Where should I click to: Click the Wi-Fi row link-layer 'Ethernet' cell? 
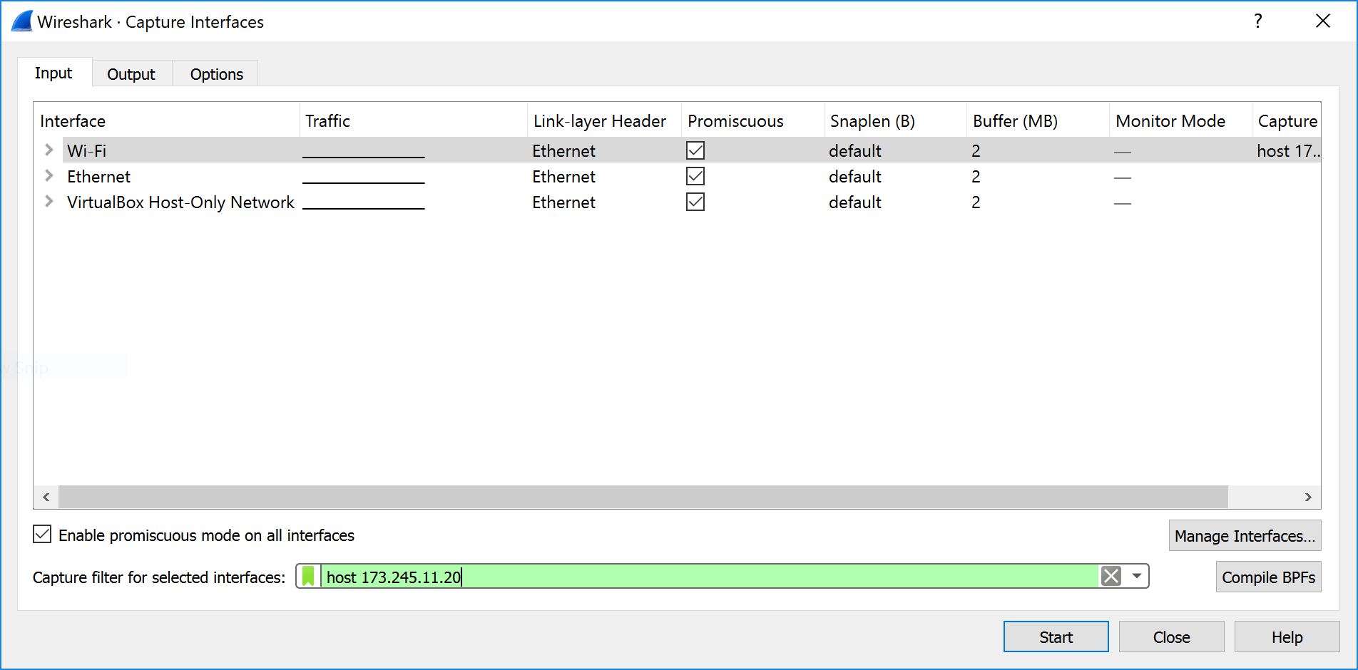(x=563, y=150)
